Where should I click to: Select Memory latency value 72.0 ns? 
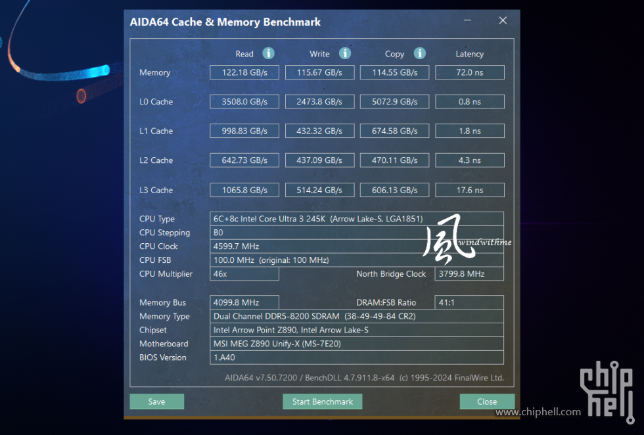click(x=470, y=72)
